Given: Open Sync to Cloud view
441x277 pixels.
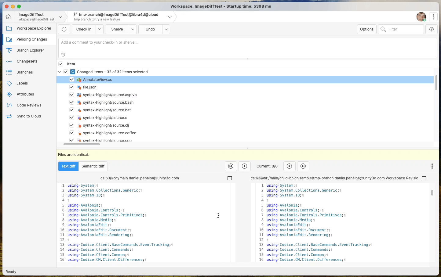Looking at the screenshot, I should click(x=29, y=116).
